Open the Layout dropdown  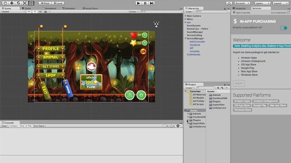click(x=281, y=3)
